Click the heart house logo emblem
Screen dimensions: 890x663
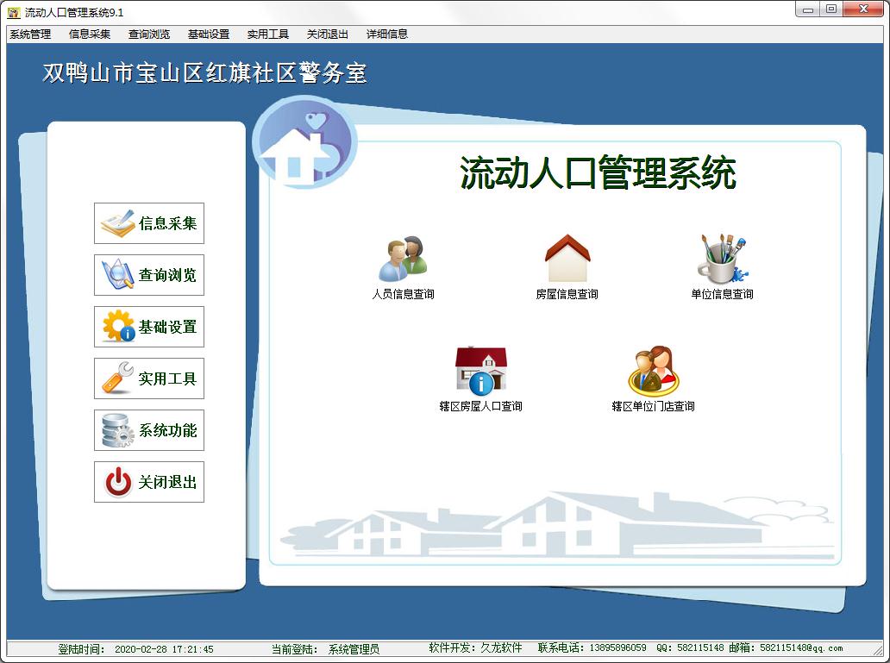pos(304,142)
